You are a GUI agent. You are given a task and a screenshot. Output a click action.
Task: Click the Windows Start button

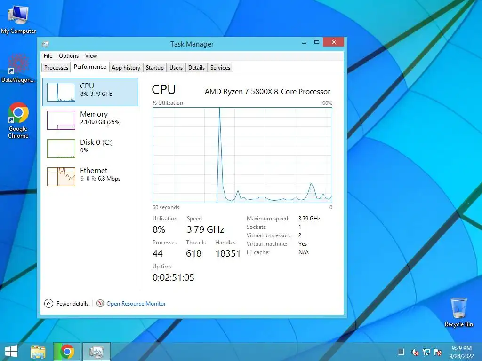pos(11,352)
